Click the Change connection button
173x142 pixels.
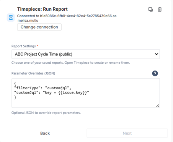point(39,27)
